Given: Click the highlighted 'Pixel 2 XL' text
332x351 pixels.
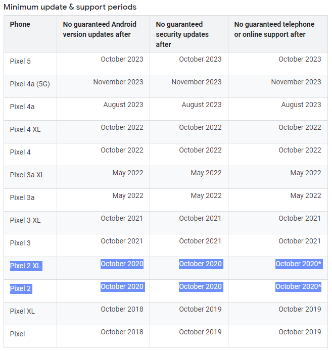Looking at the screenshot, I should point(26,266).
